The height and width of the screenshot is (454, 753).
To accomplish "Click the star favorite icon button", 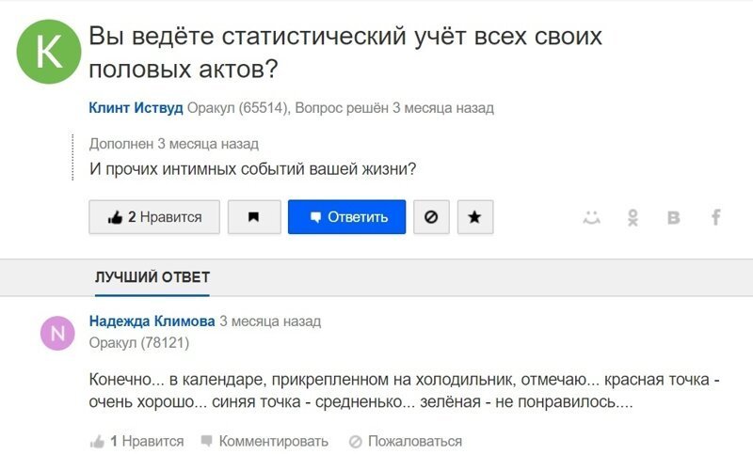I will [474, 217].
